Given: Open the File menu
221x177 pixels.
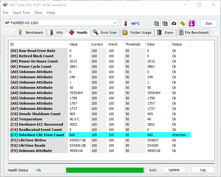Looking at the screenshot, I should (x=5, y=13).
